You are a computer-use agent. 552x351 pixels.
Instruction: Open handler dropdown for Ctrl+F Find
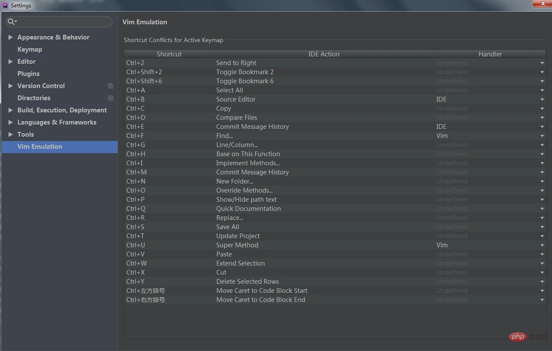[542, 136]
